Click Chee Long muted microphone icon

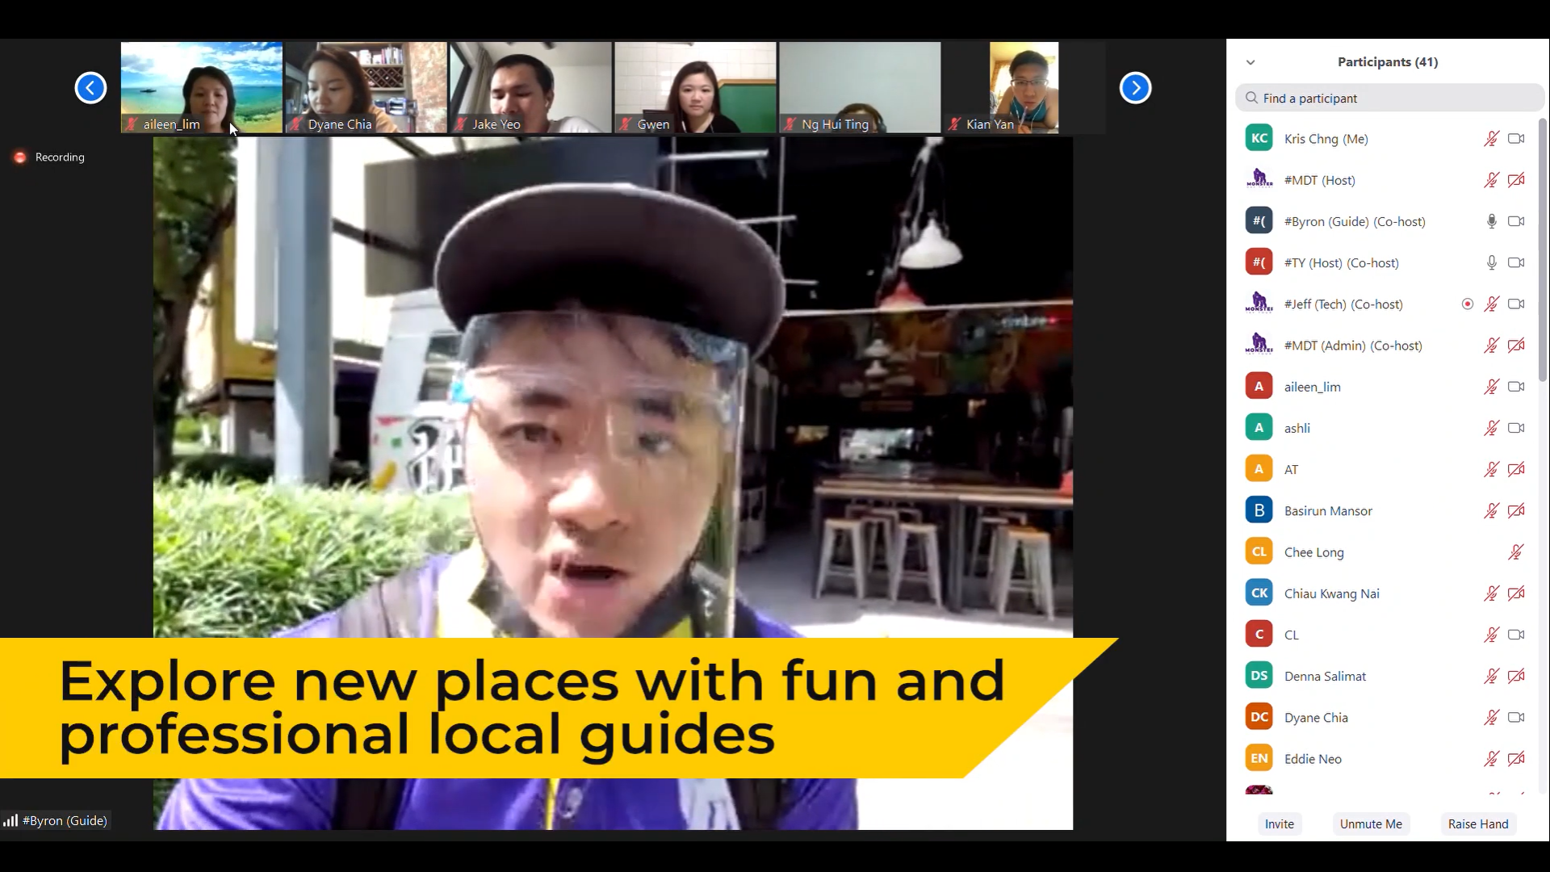tap(1516, 552)
